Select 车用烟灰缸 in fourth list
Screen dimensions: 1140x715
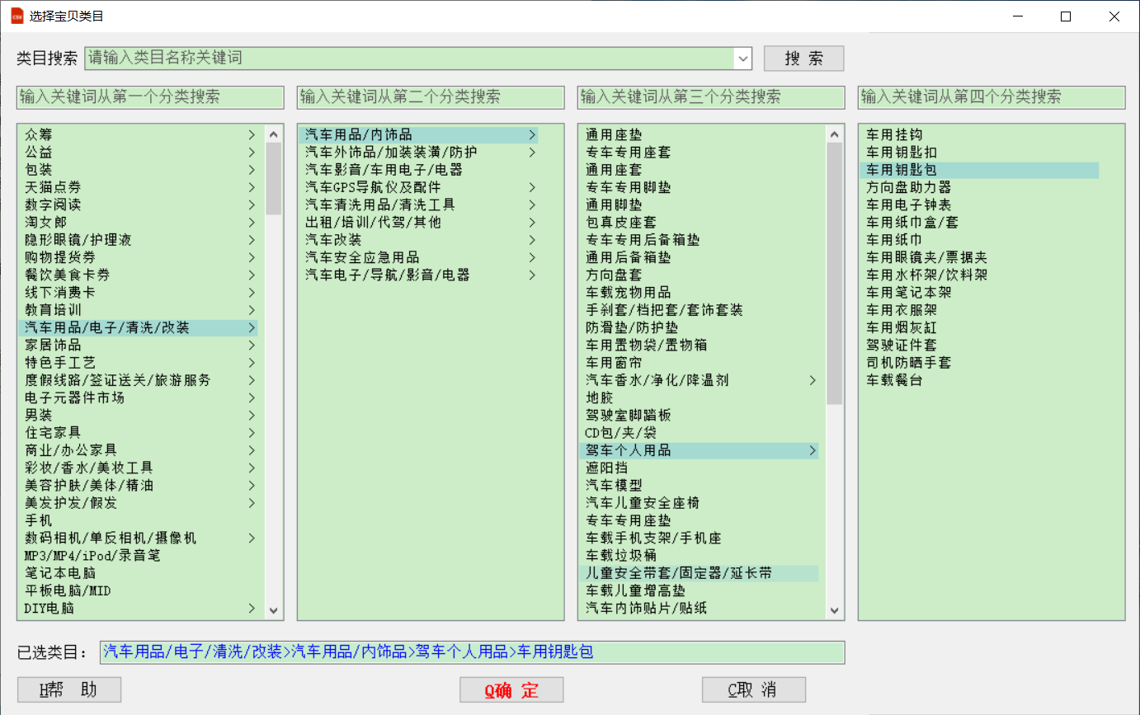(901, 328)
